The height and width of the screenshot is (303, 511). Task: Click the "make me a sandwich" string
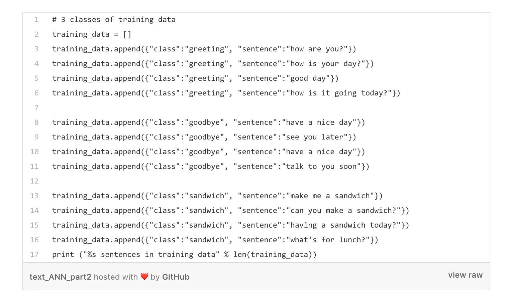(x=330, y=196)
